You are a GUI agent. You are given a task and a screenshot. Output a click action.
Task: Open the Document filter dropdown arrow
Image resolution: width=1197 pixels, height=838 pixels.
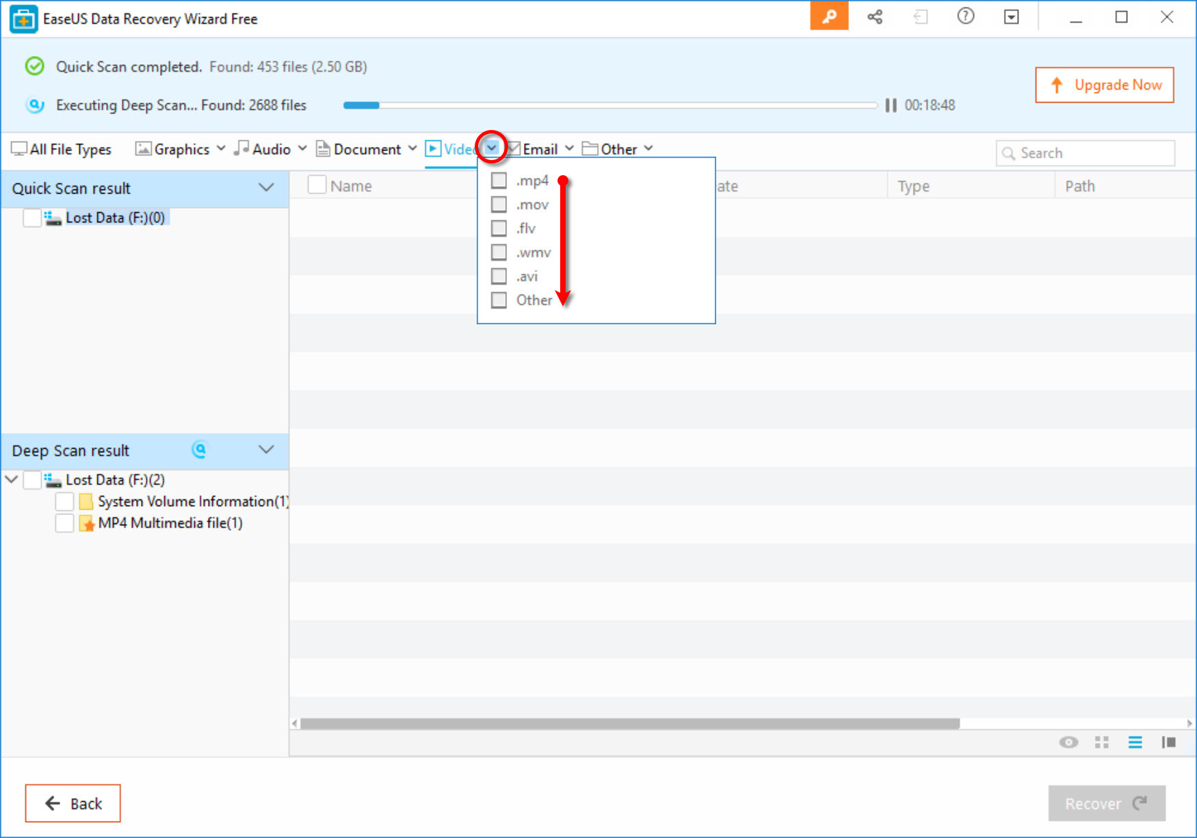pyautogui.click(x=412, y=148)
